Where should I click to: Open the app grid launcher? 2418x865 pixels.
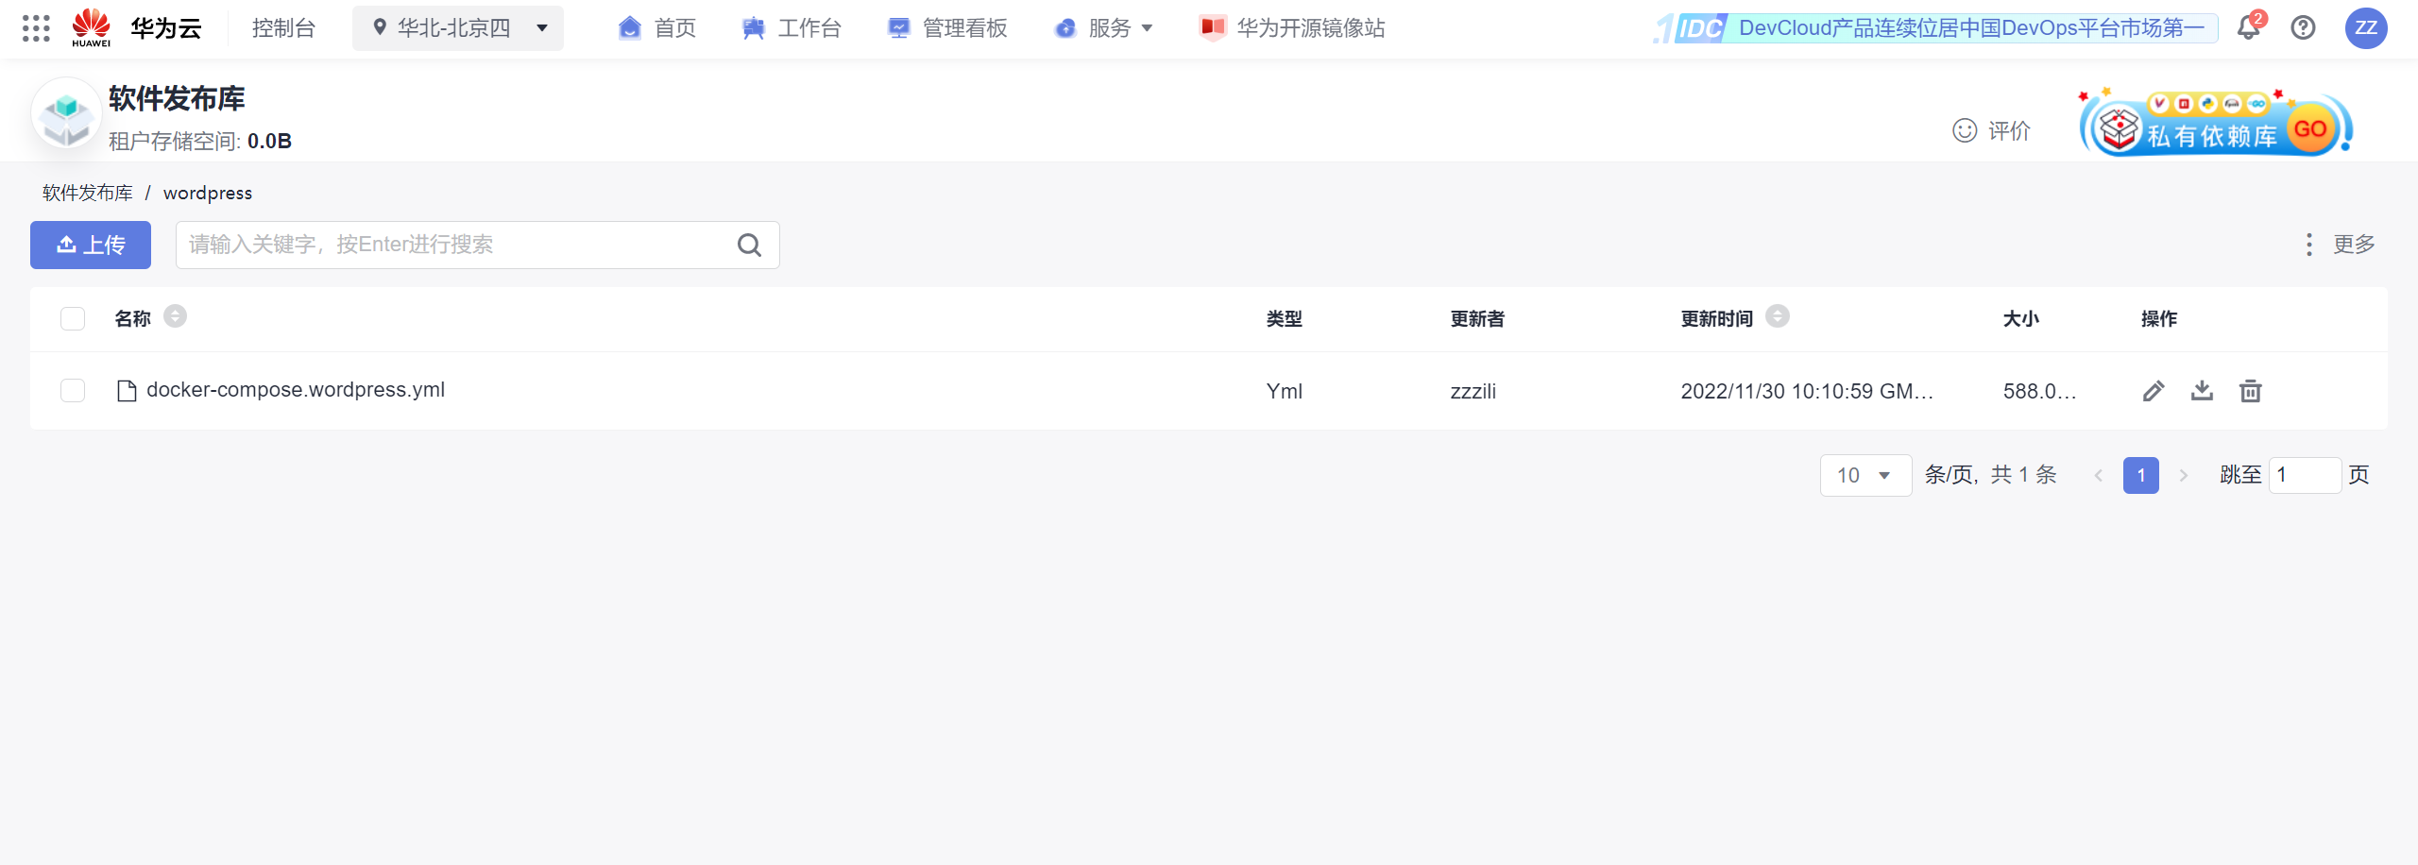(x=36, y=28)
